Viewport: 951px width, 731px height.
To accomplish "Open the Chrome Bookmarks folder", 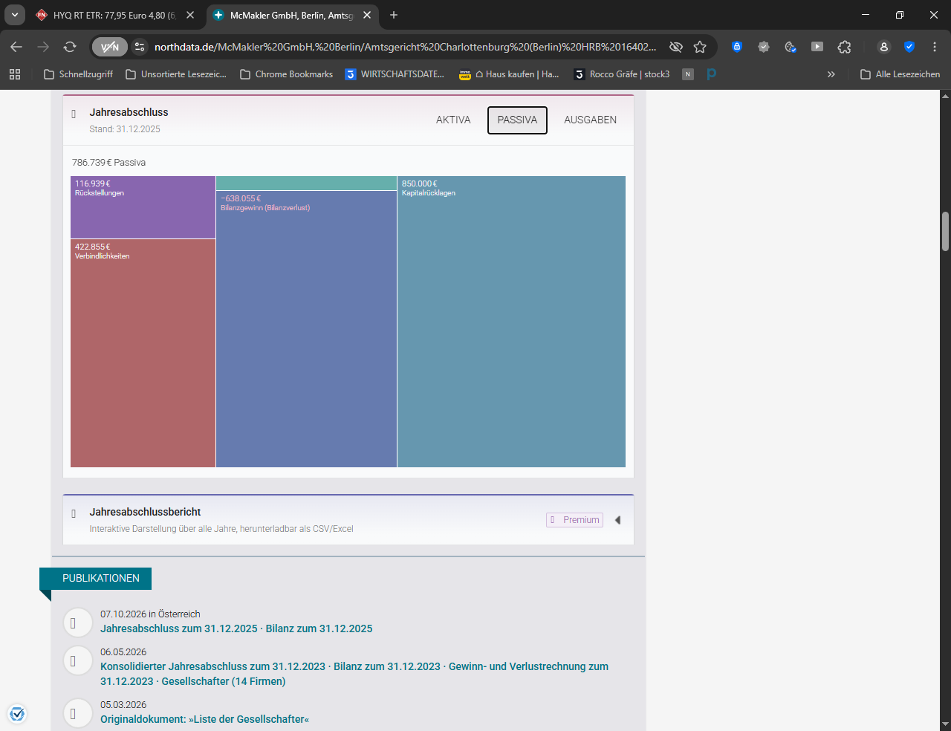I will tap(286, 74).
